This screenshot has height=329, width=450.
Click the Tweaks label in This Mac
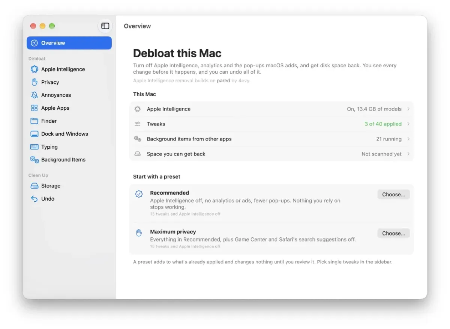tap(156, 124)
